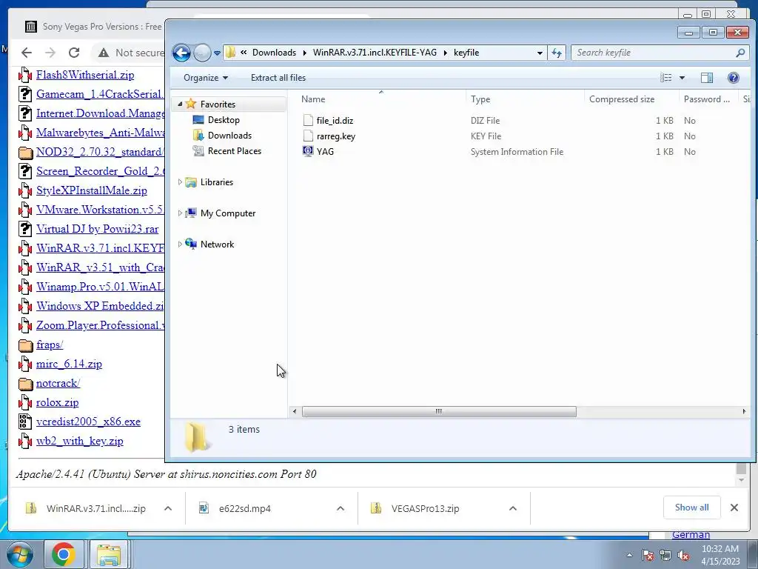
Task: Open address bar history dropdown arrow
Action: tap(540, 53)
